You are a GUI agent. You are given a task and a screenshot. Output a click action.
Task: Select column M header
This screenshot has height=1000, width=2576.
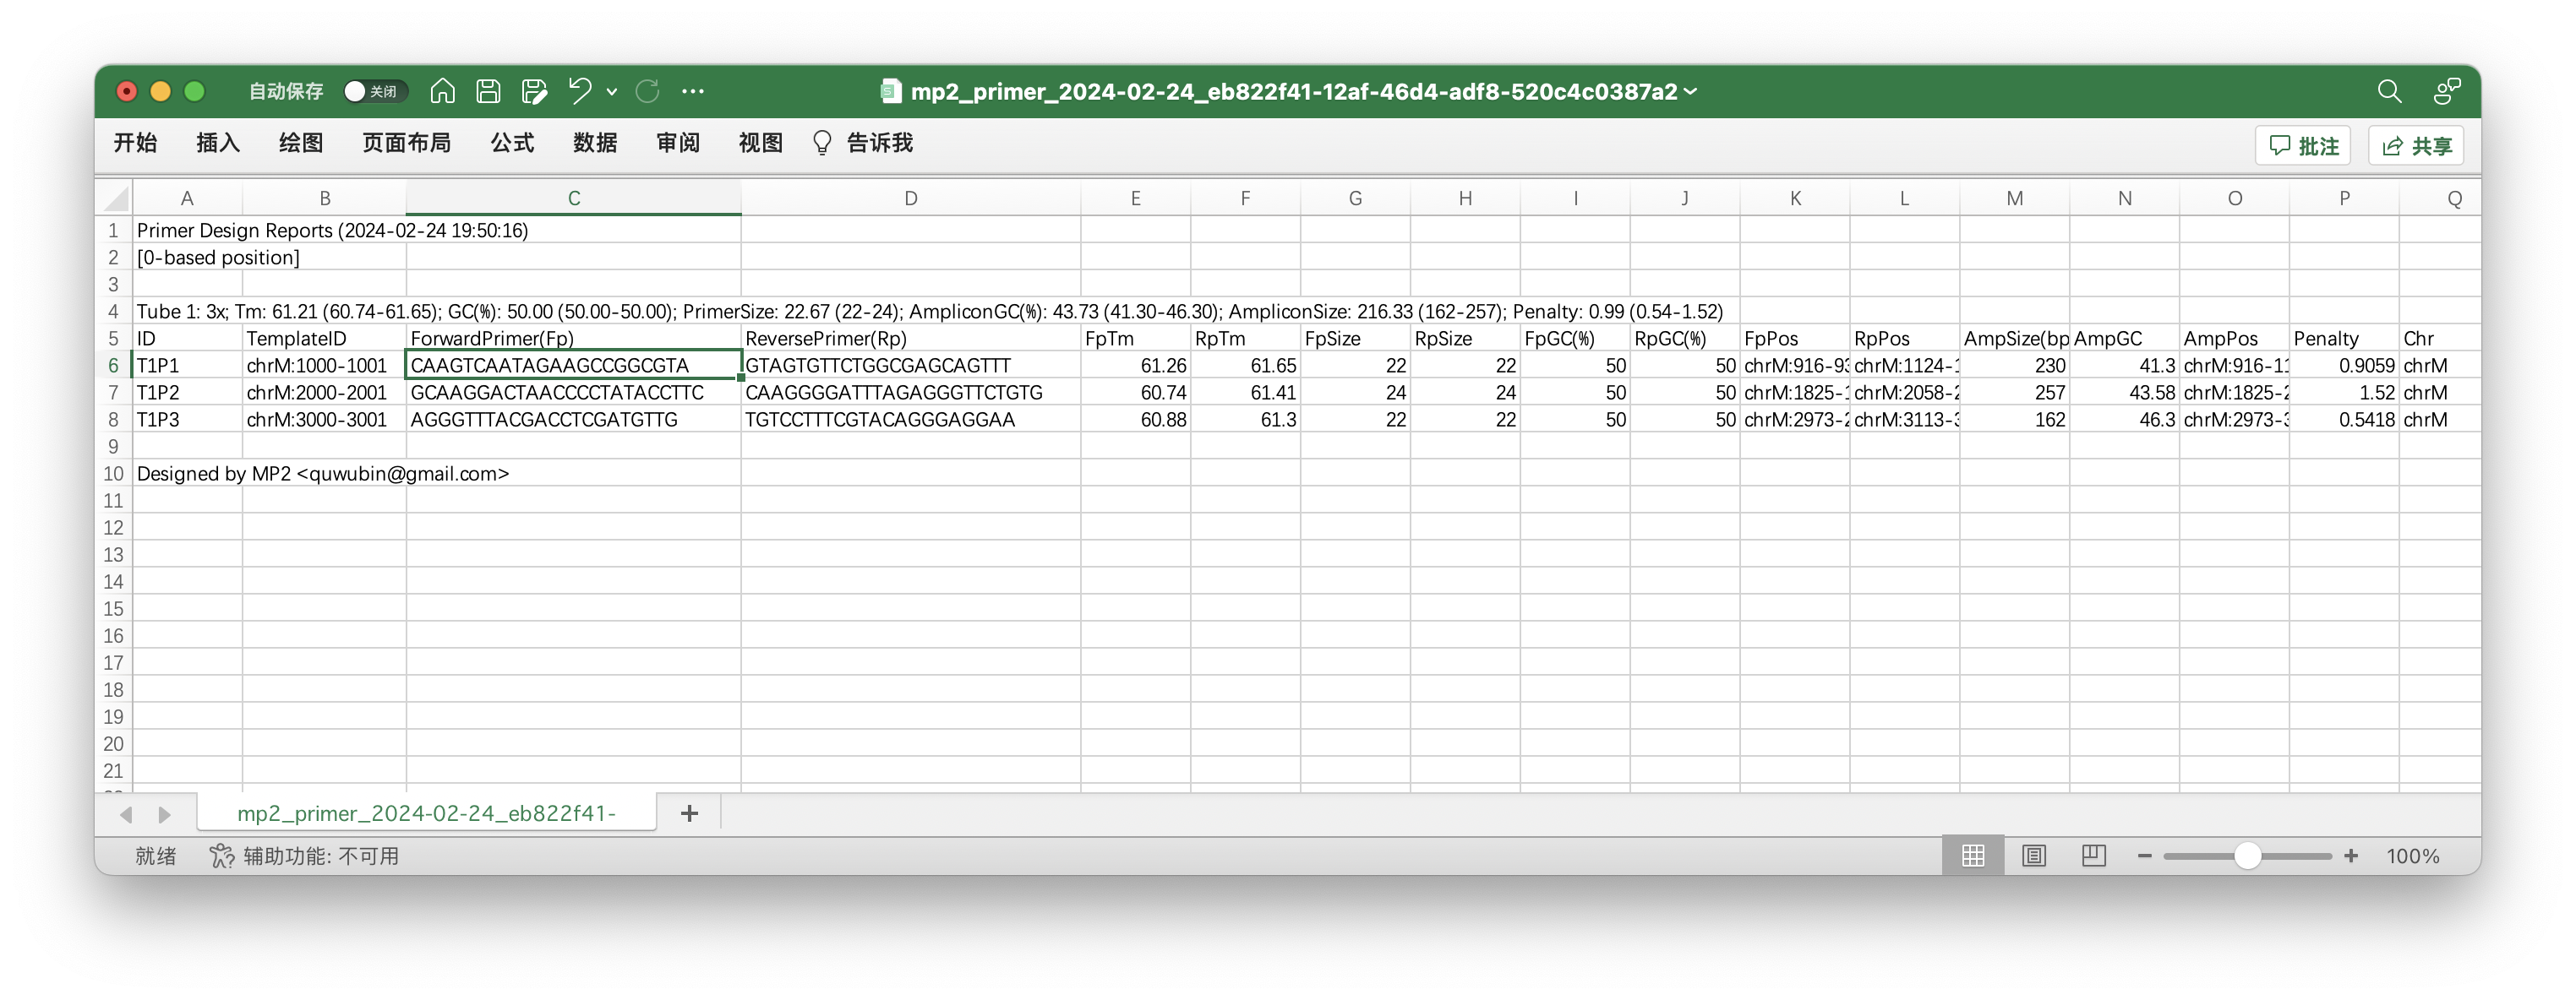point(2014,198)
